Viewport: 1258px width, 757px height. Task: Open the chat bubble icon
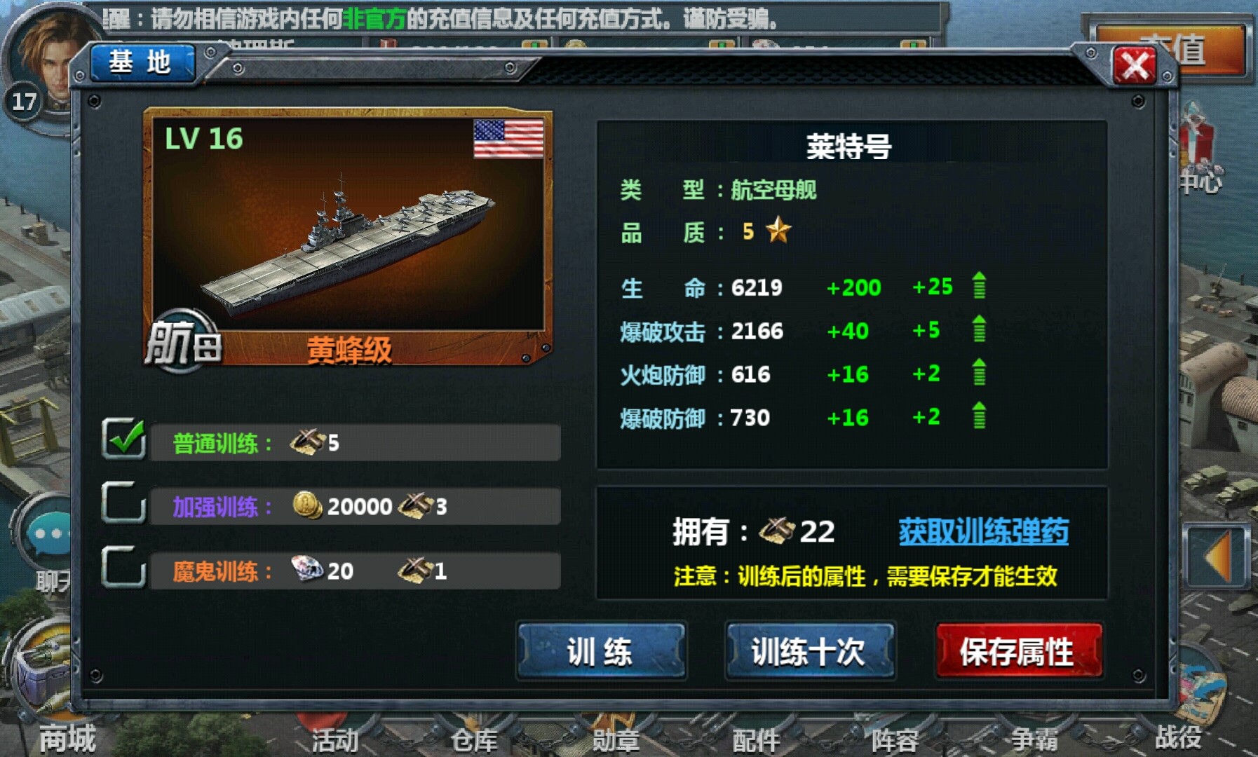click(x=49, y=533)
